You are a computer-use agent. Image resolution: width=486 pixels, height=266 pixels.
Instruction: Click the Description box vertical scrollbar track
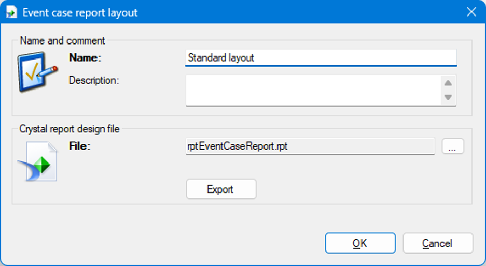[448, 90]
